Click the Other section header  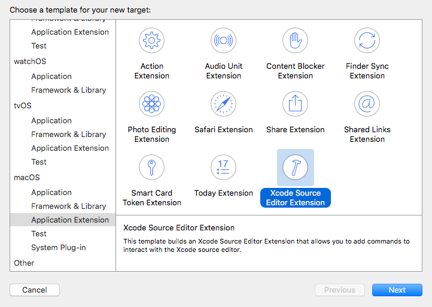(24, 263)
